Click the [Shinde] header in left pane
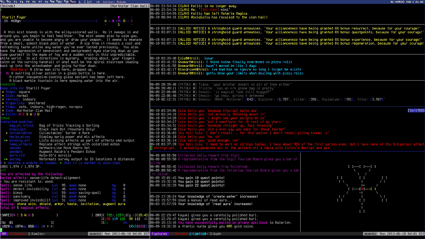 (8, 6)
